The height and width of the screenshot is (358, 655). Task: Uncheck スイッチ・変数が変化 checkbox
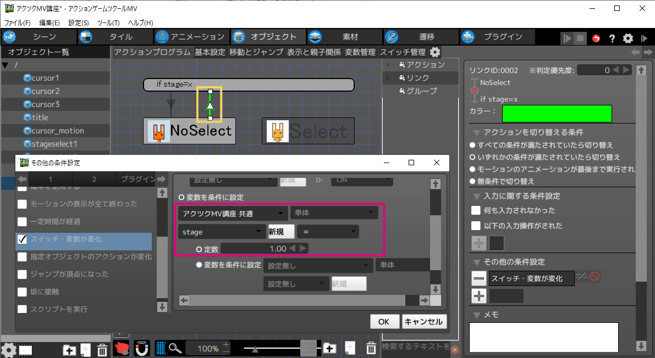pyautogui.click(x=23, y=239)
